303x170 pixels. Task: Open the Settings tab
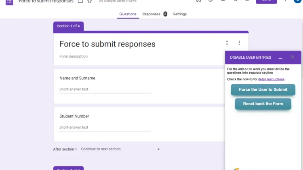(x=180, y=14)
